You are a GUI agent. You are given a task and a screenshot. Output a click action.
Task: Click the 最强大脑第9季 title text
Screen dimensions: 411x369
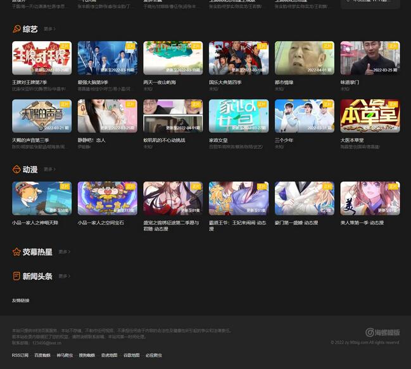click(x=93, y=82)
